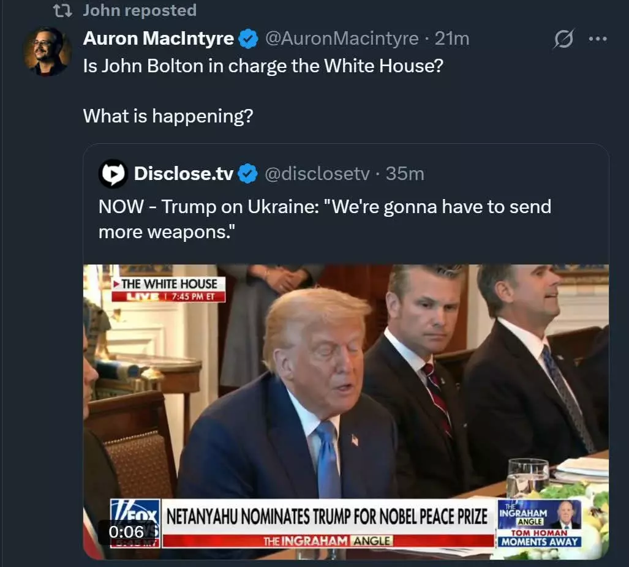The width and height of the screenshot is (629, 567).
Task: Click Auron MacIntyre's verified badge
Action: [x=248, y=39]
